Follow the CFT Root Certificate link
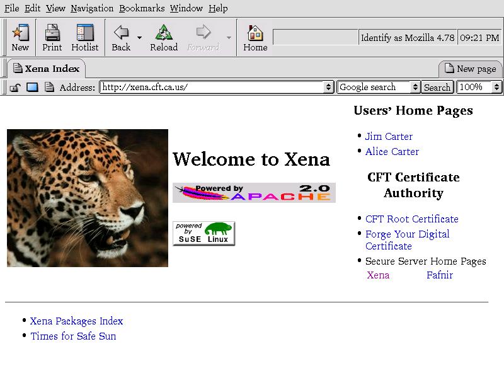 pos(411,219)
